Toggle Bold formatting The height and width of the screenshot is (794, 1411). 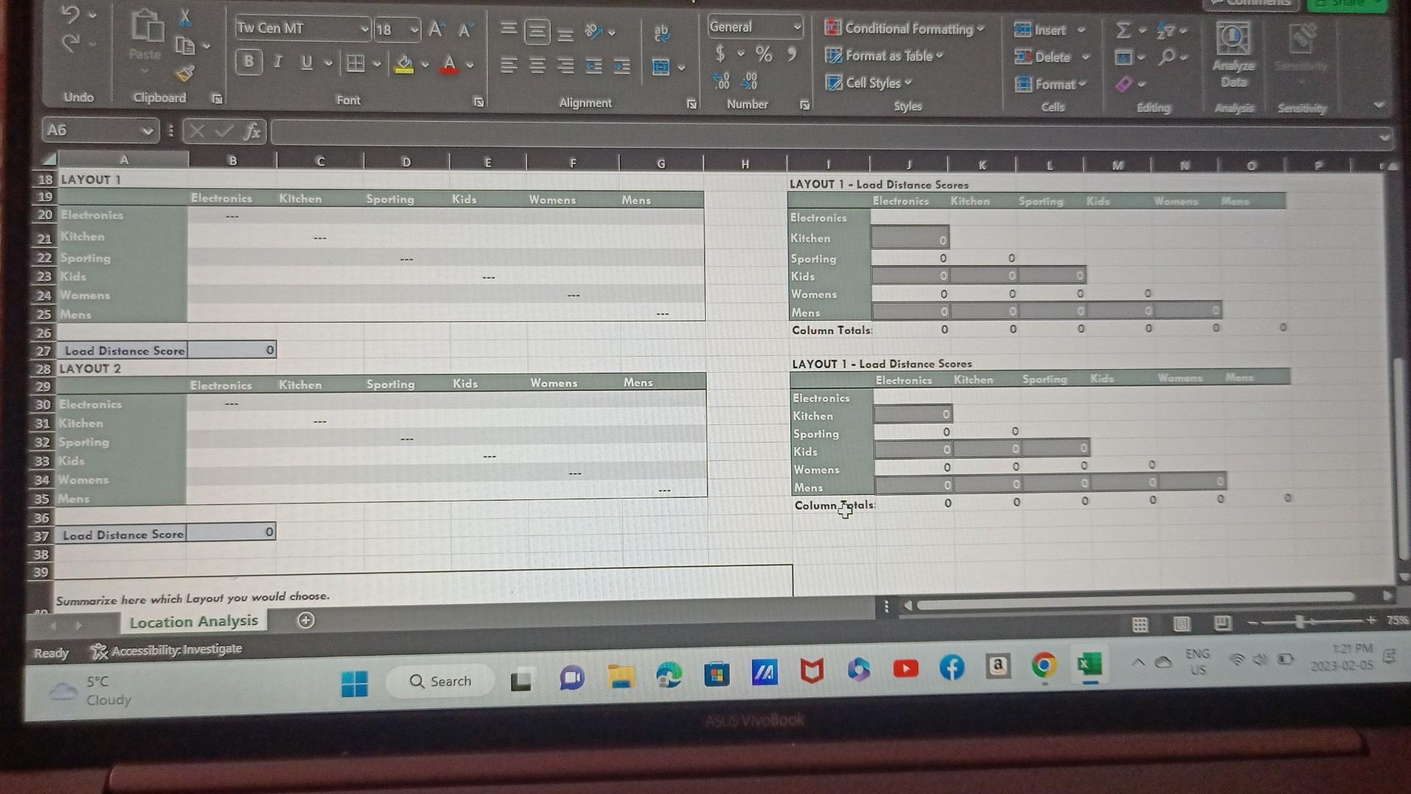(248, 62)
